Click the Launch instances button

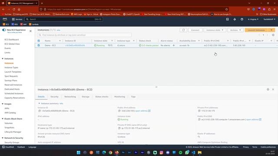256,30
